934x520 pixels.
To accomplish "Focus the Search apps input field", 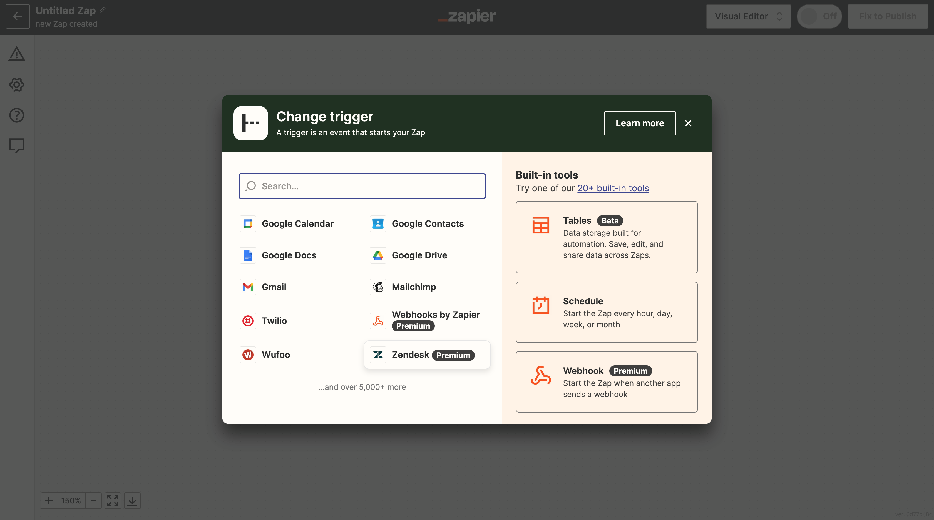I will (362, 186).
